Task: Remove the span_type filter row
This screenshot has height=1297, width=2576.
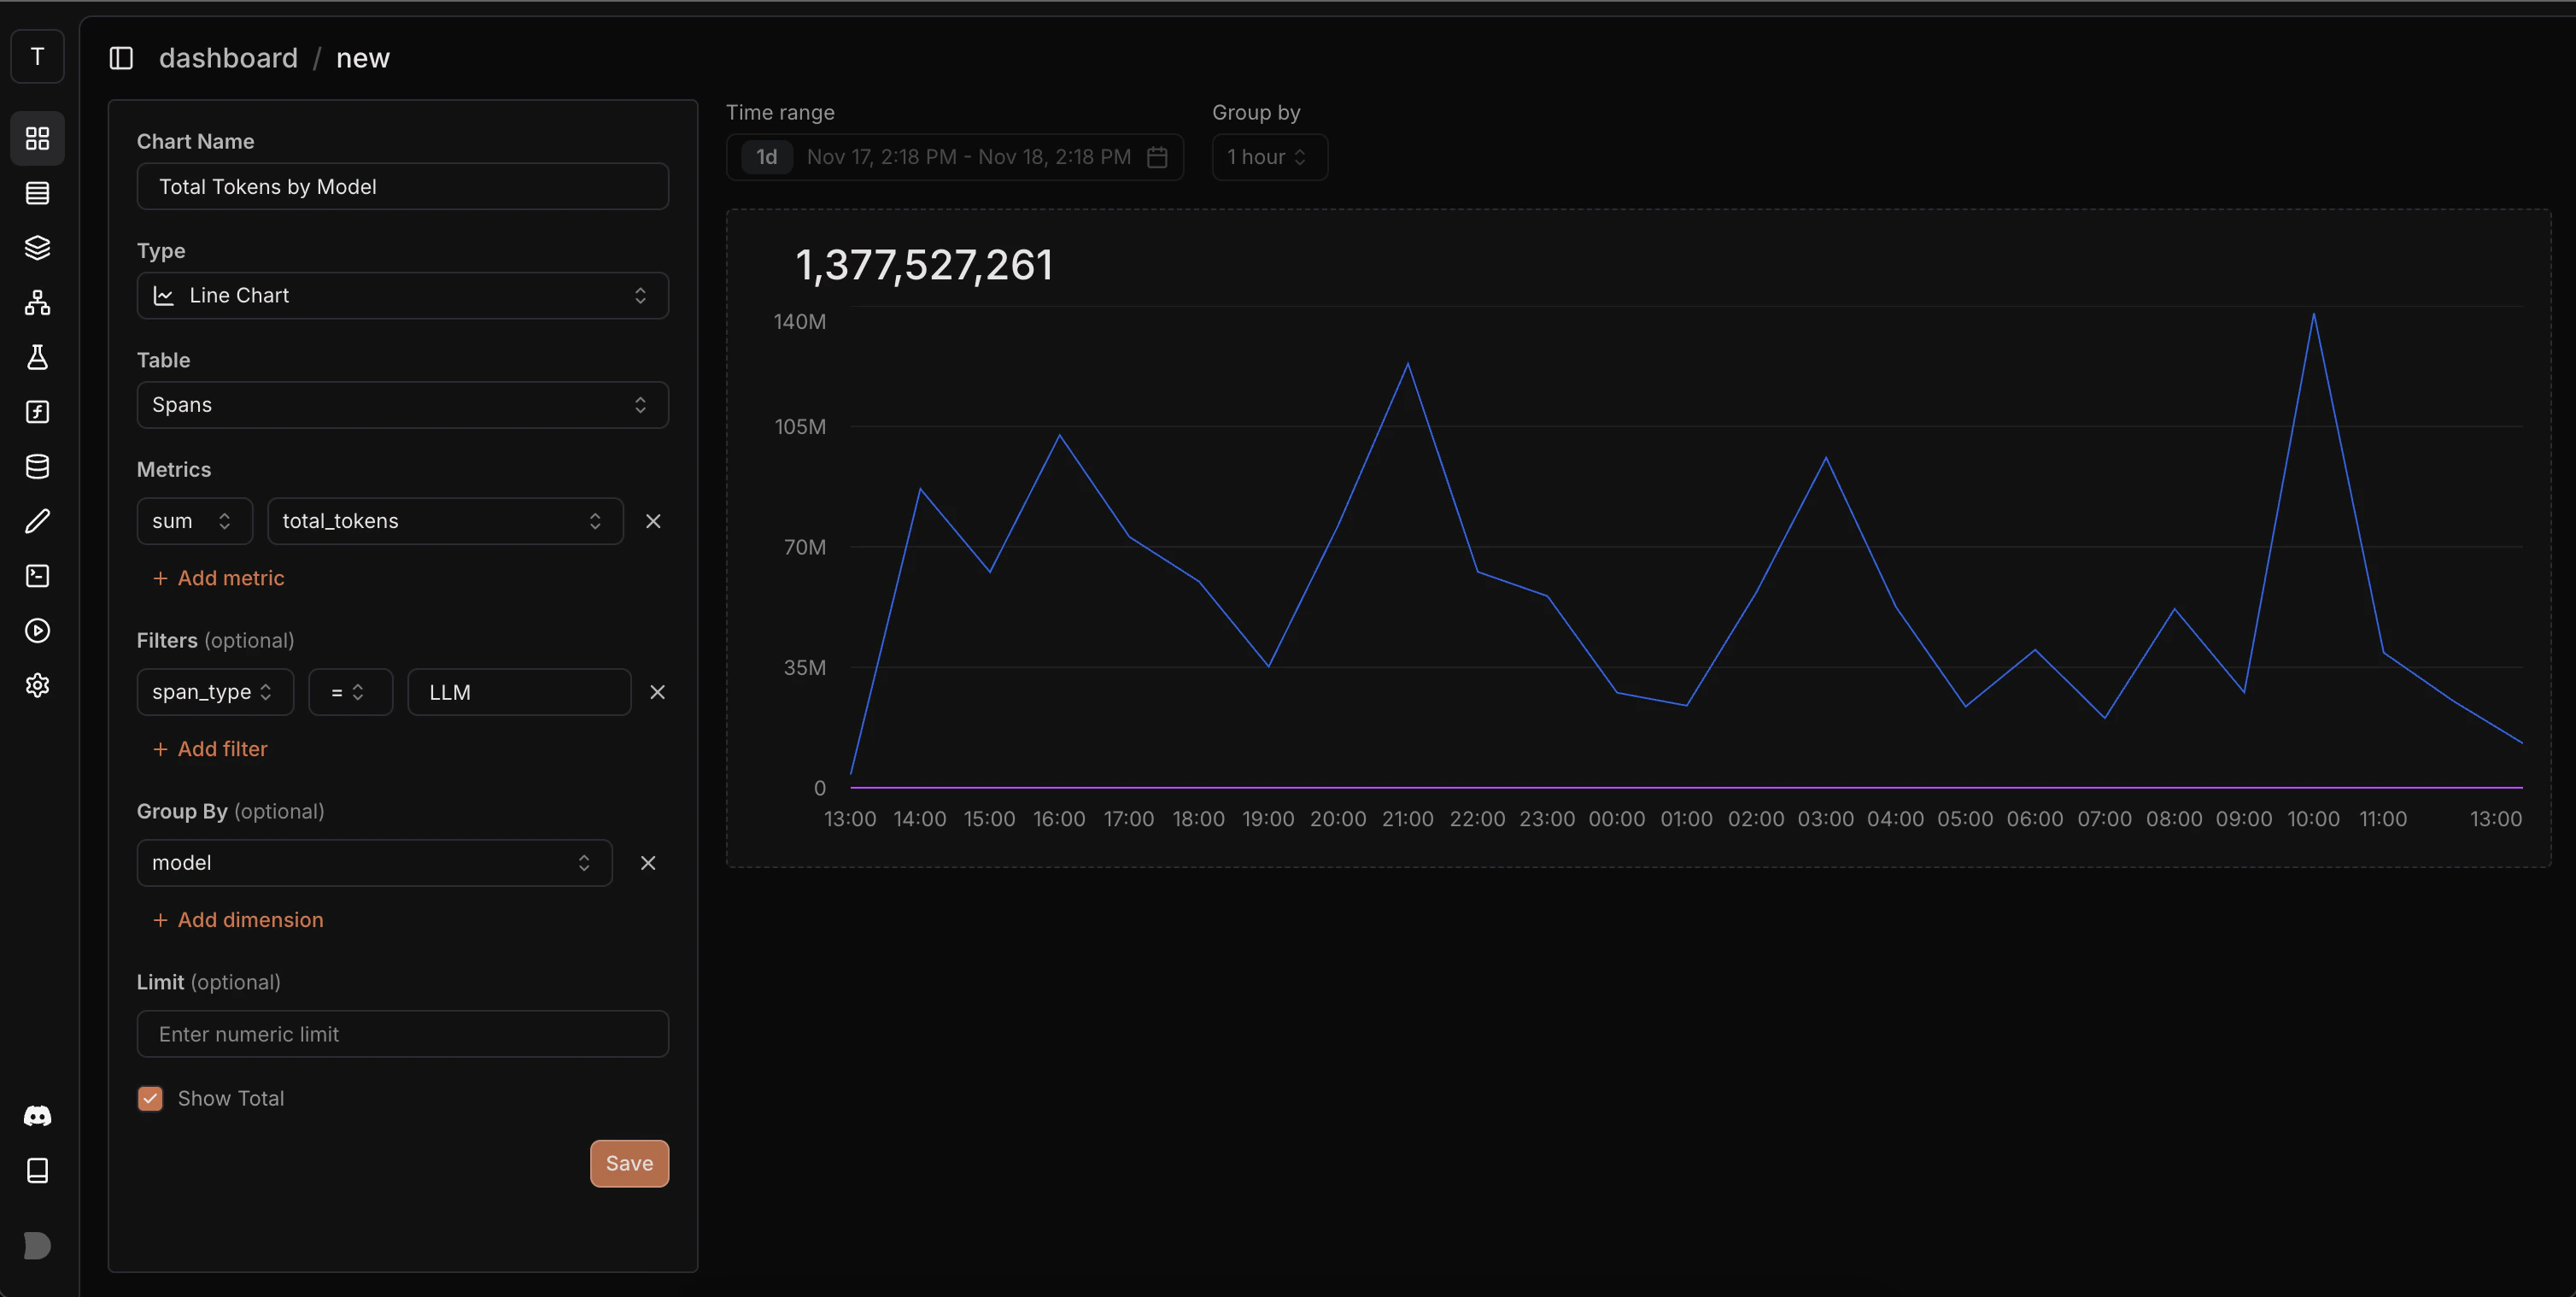Action: (657, 692)
